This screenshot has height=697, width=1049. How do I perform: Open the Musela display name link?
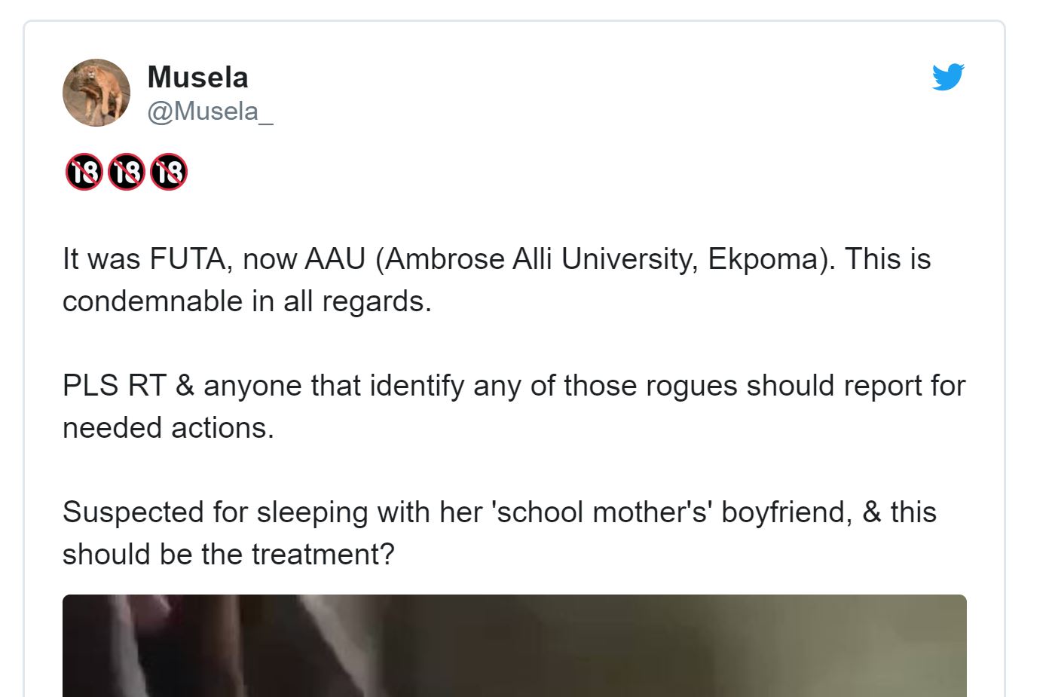point(197,77)
